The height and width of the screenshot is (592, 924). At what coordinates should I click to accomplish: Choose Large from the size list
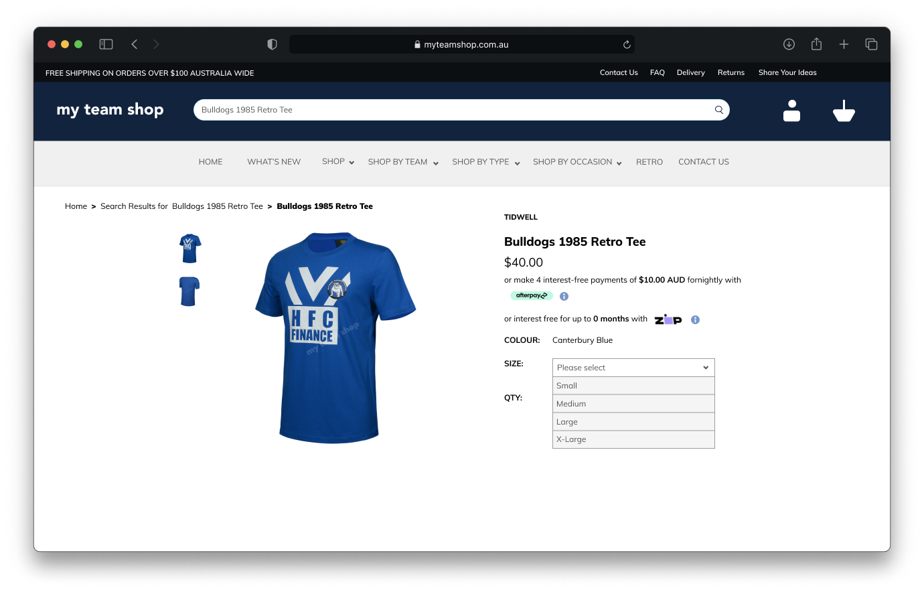(x=633, y=422)
